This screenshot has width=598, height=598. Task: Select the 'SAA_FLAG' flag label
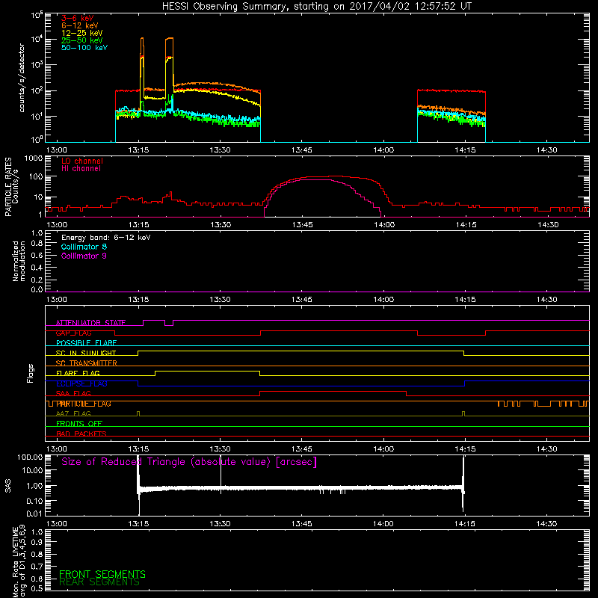click(x=73, y=393)
